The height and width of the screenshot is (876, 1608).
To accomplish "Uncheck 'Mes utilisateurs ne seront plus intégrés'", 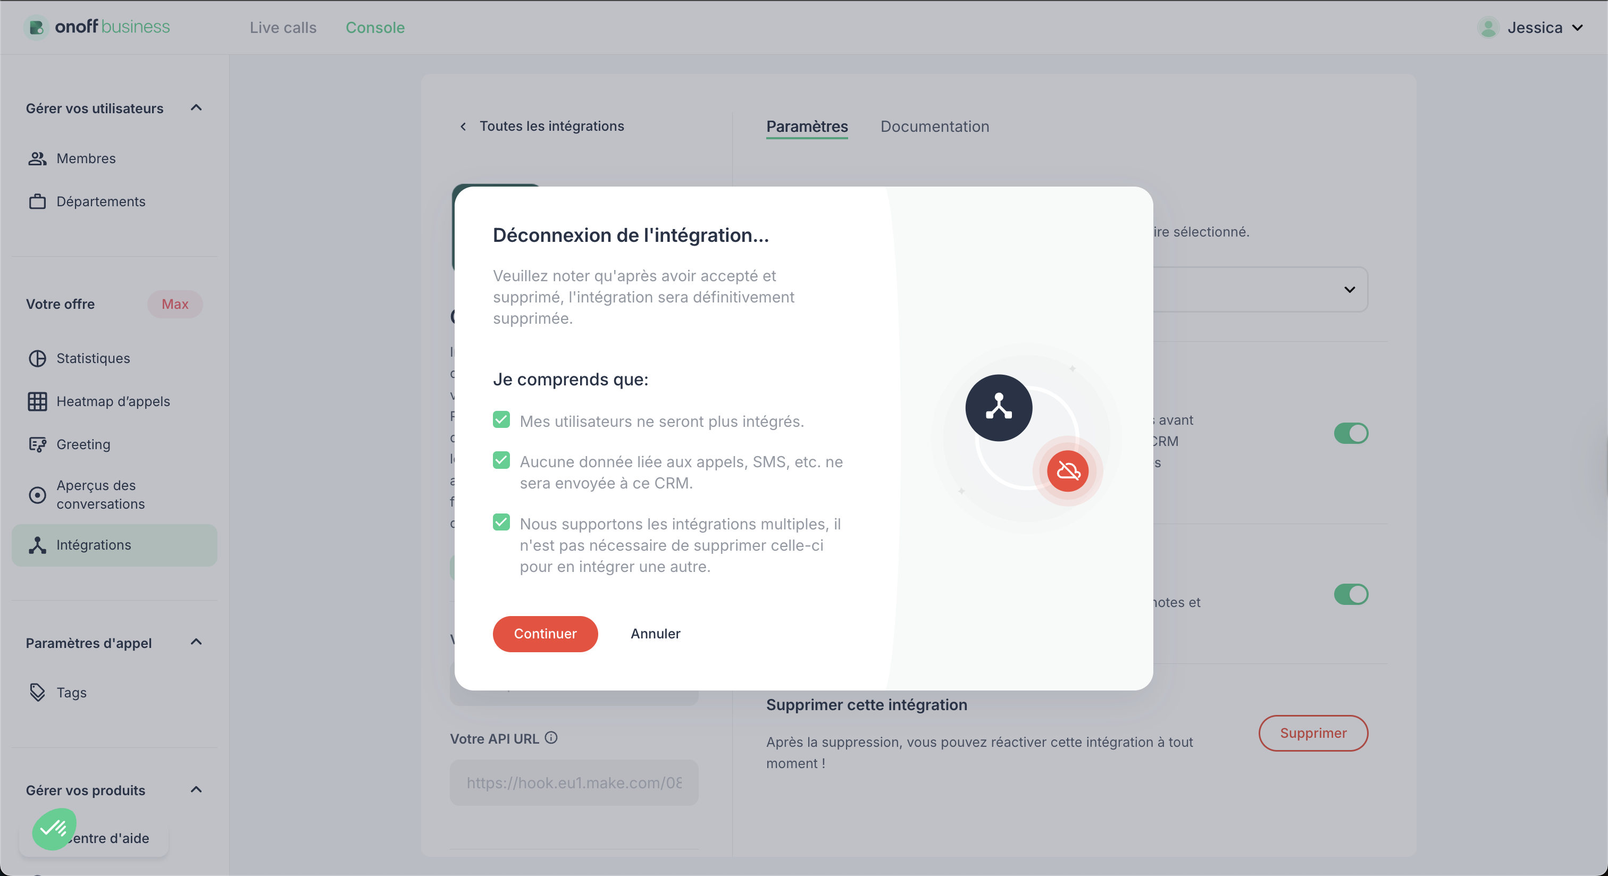I will point(501,420).
